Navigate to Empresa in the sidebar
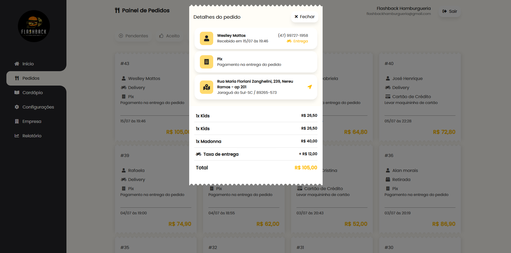The width and height of the screenshot is (511, 253). (31, 121)
